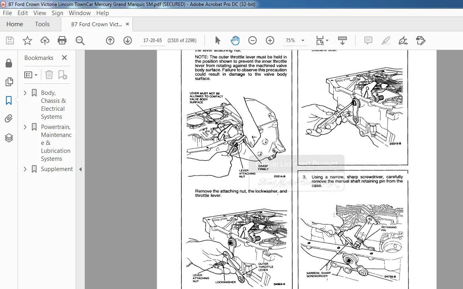Open the security lock panel

[9, 63]
